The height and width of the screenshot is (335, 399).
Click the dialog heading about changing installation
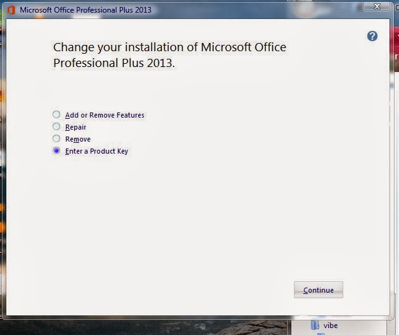170,55
